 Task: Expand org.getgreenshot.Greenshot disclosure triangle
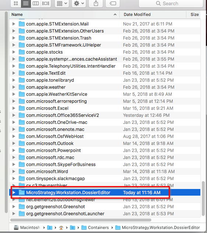14,207
